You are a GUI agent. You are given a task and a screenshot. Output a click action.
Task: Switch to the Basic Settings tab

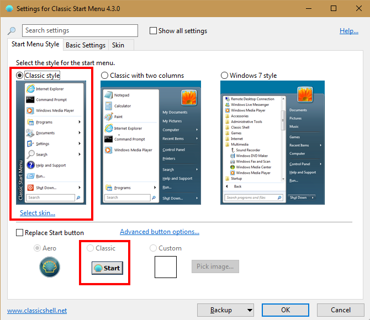(x=86, y=45)
